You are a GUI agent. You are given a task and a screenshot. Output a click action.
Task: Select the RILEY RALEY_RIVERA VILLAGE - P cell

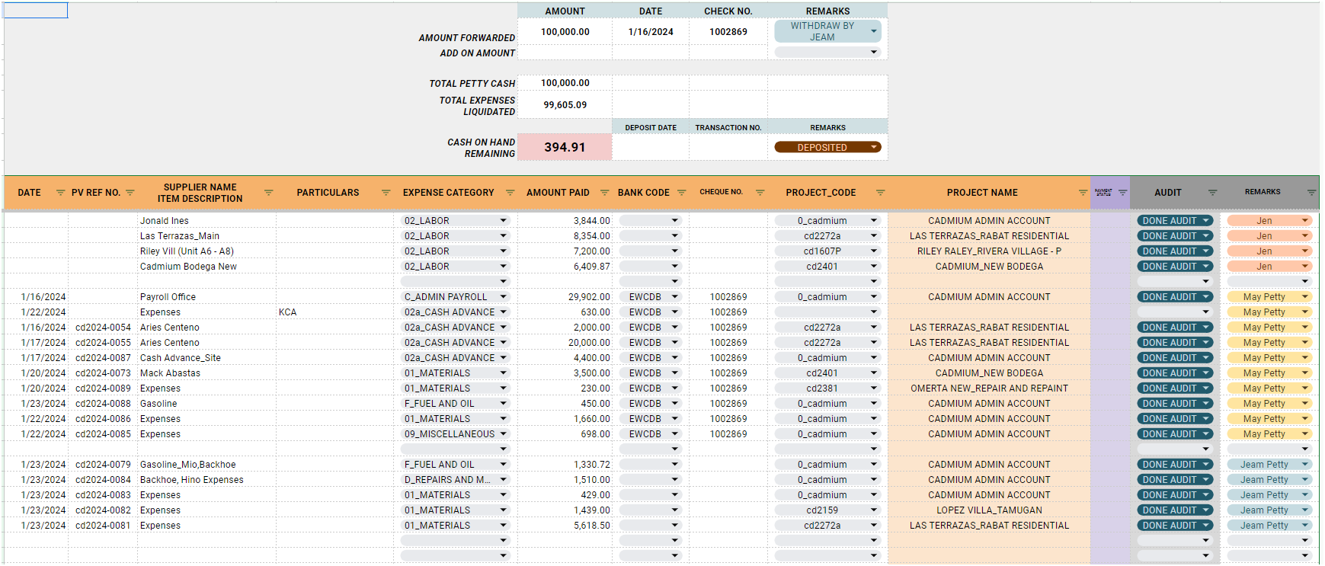pyautogui.click(x=989, y=251)
